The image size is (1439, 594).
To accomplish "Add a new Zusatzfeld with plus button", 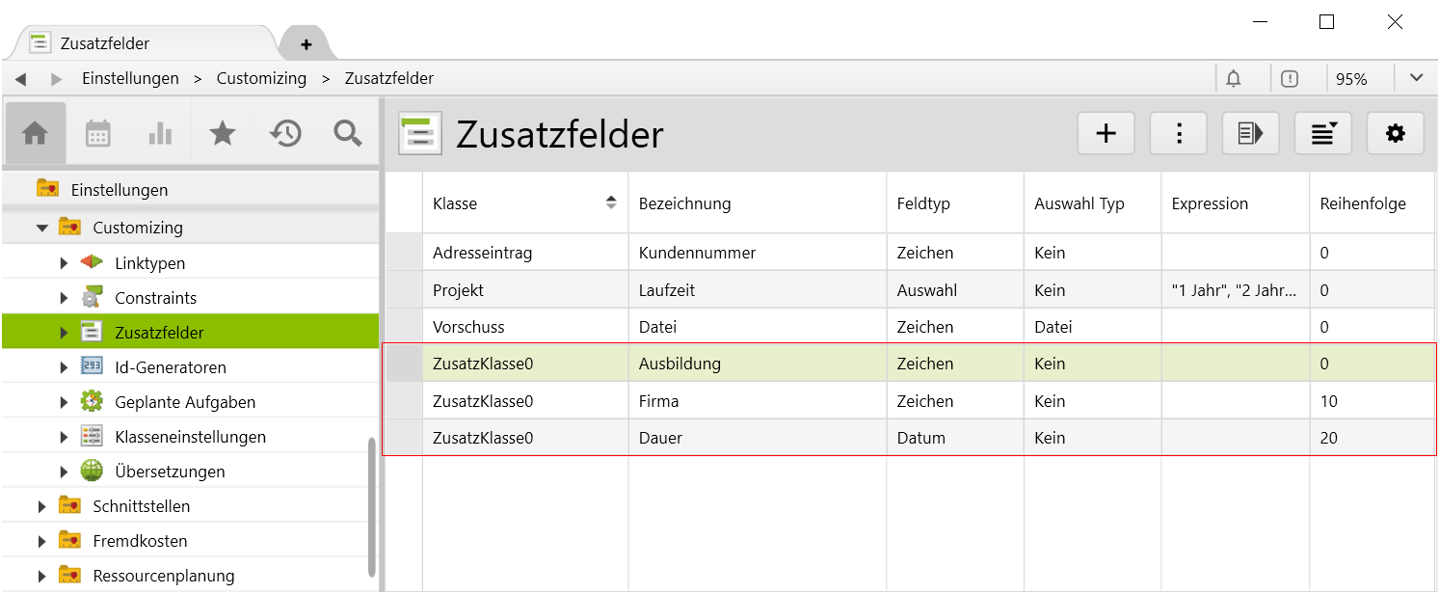I will pos(1106,134).
